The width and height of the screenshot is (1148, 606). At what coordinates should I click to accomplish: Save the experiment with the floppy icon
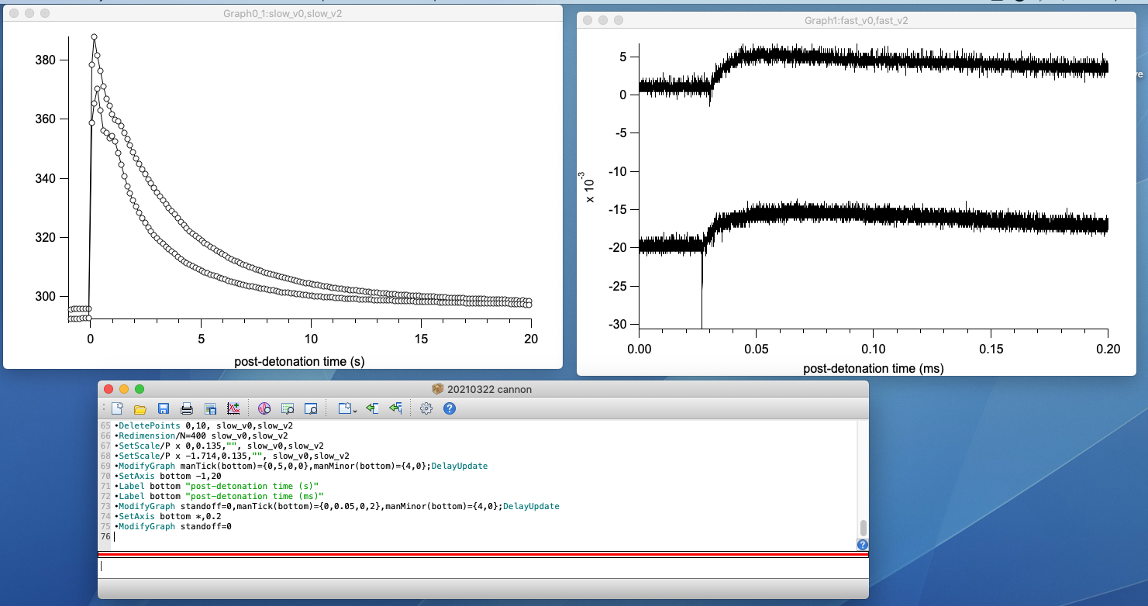pos(164,408)
